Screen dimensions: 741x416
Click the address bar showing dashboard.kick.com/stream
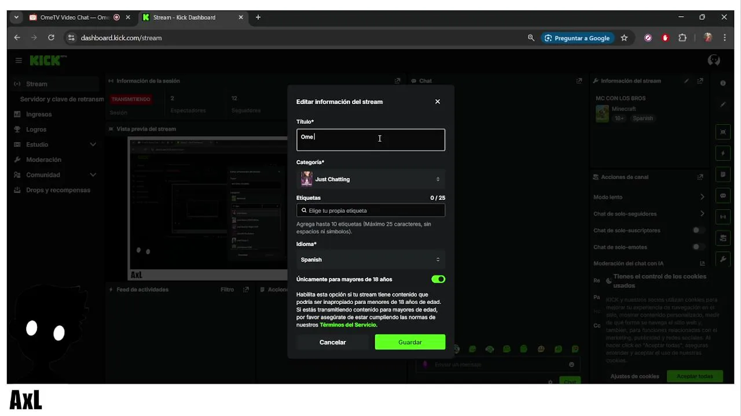tap(121, 38)
